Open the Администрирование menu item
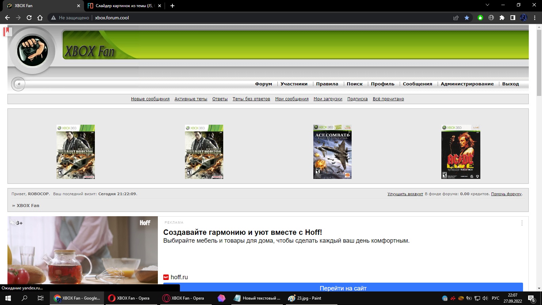This screenshot has width=542, height=305. click(x=467, y=84)
